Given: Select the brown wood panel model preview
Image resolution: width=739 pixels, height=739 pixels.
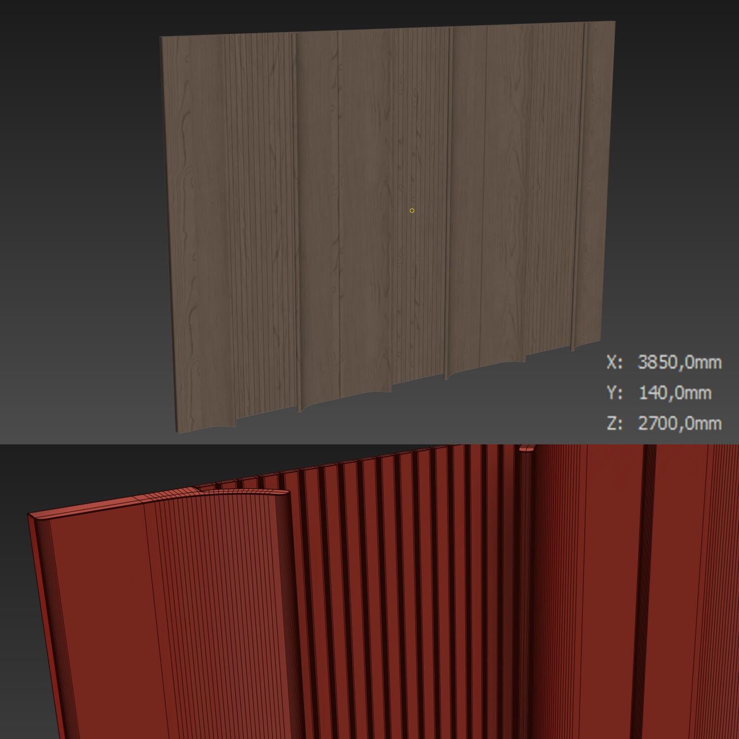Looking at the screenshot, I should click(x=387, y=227).
